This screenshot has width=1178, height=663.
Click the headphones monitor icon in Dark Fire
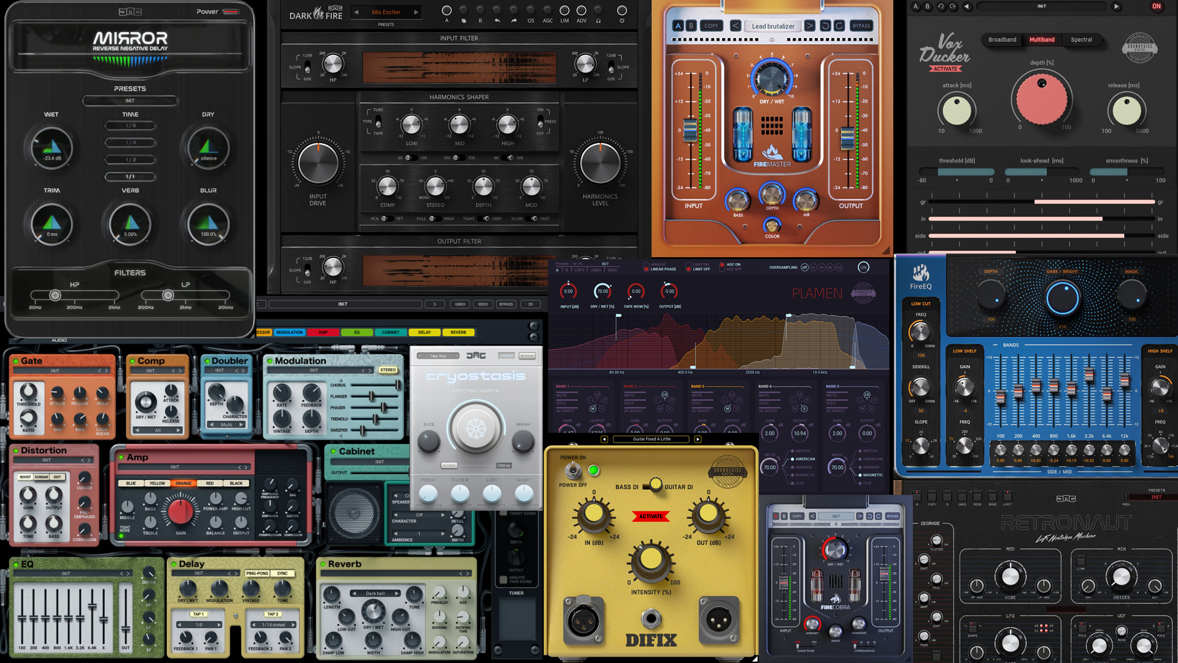coord(598,20)
